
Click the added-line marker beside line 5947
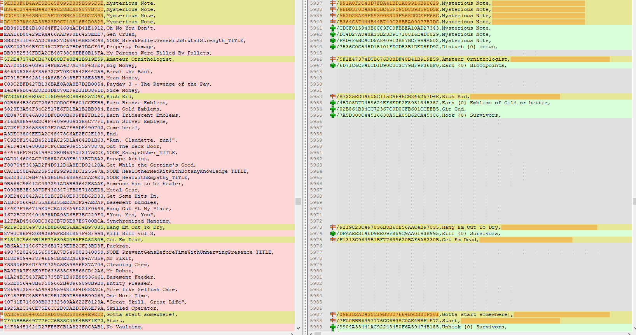(333, 65)
